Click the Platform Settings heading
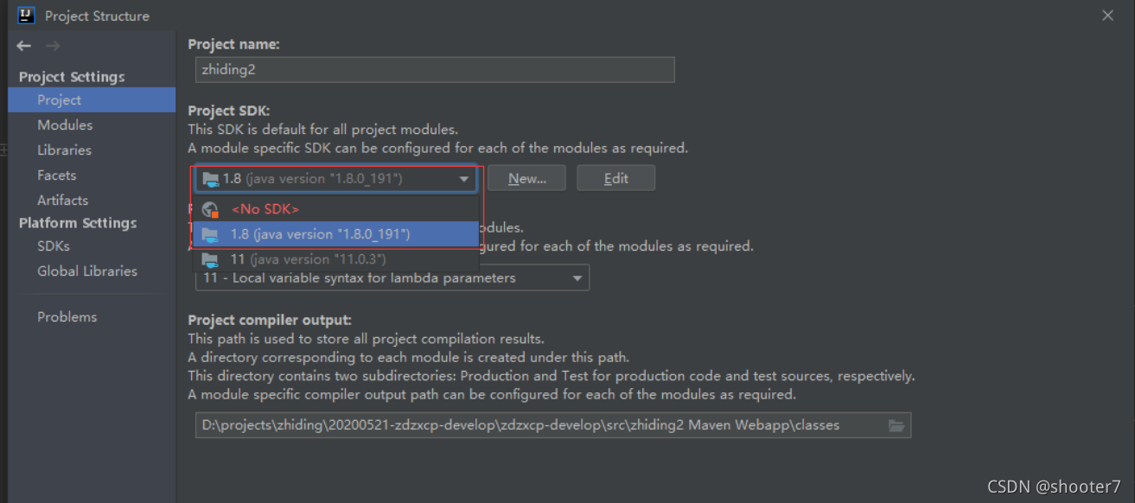 (x=78, y=223)
